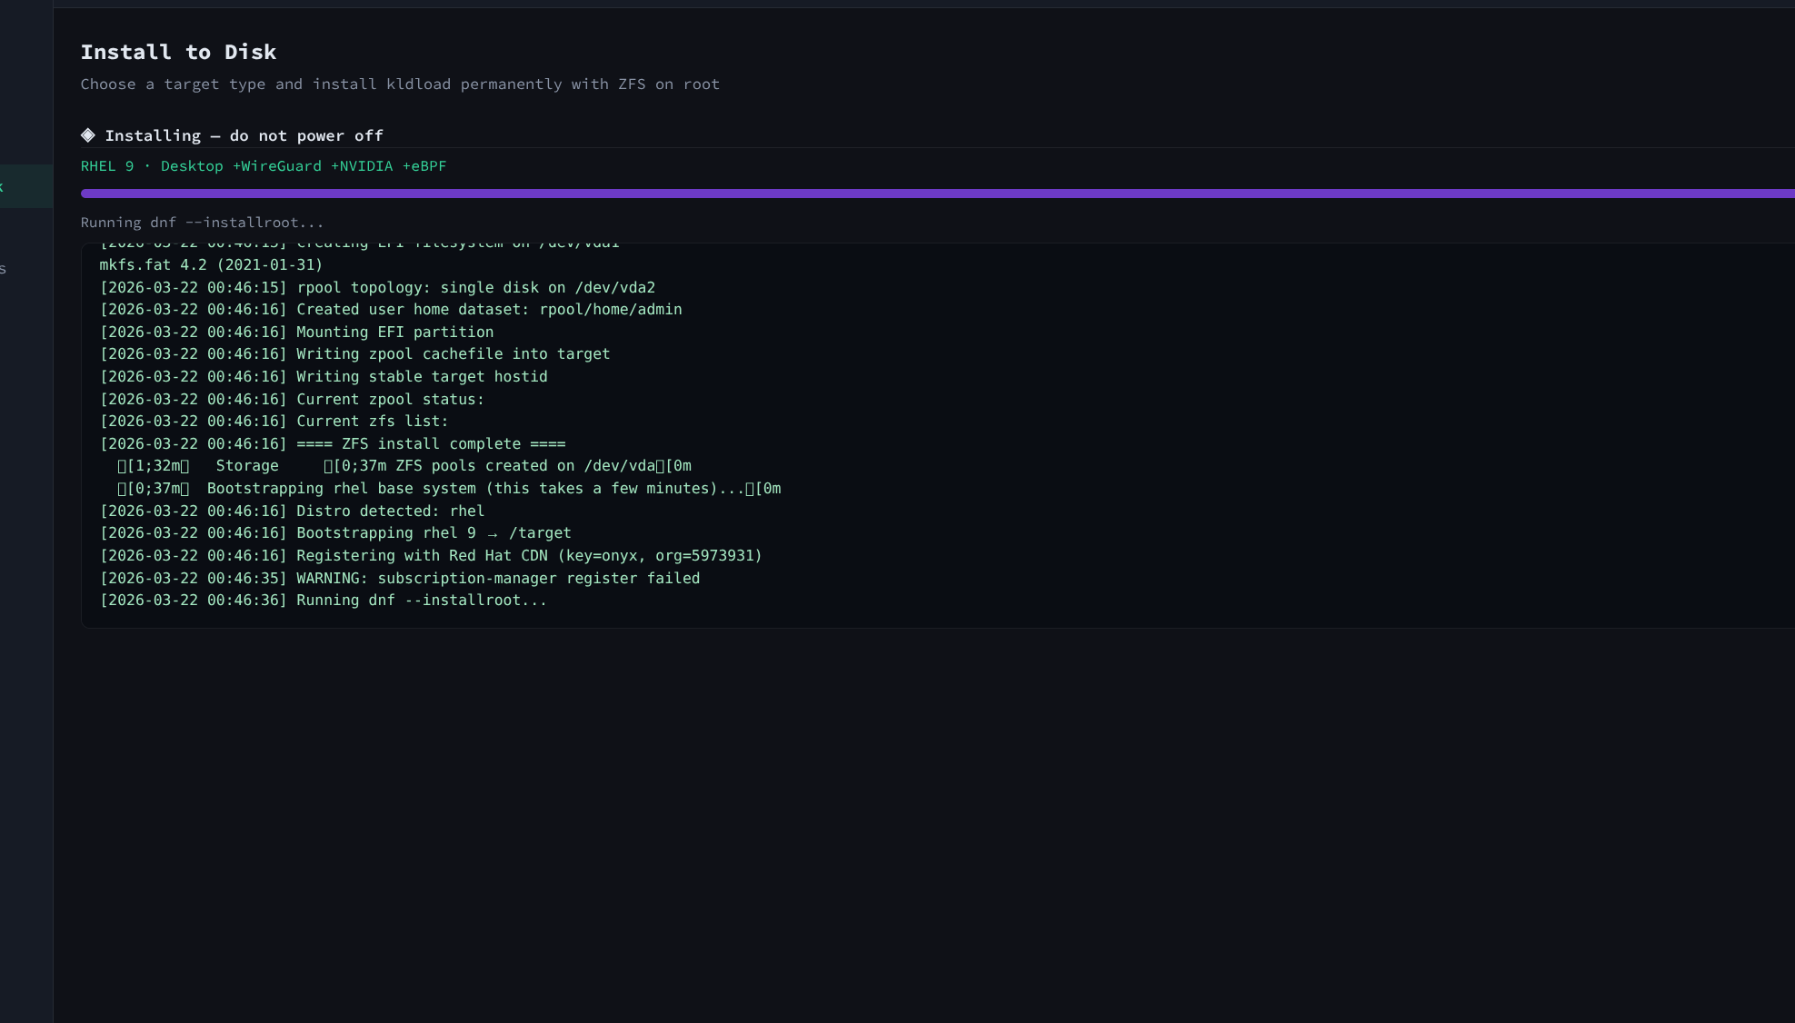Click the 'Bootstrapping rhel 9 → /target' log line
Viewport: 1795px width, 1023px height.
pos(335,533)
